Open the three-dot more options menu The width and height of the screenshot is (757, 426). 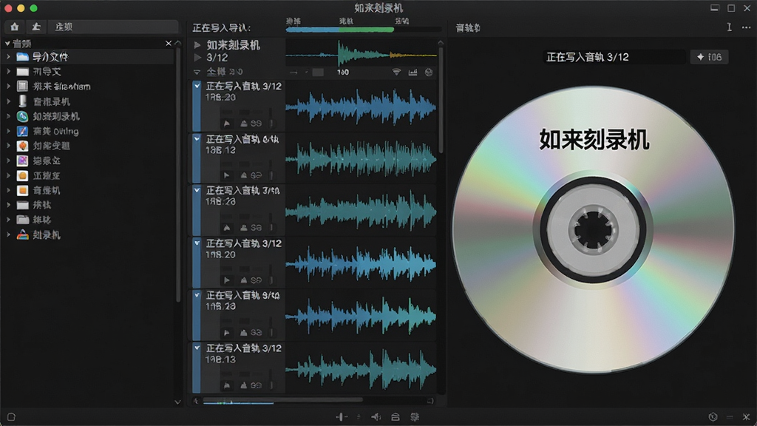746,27
